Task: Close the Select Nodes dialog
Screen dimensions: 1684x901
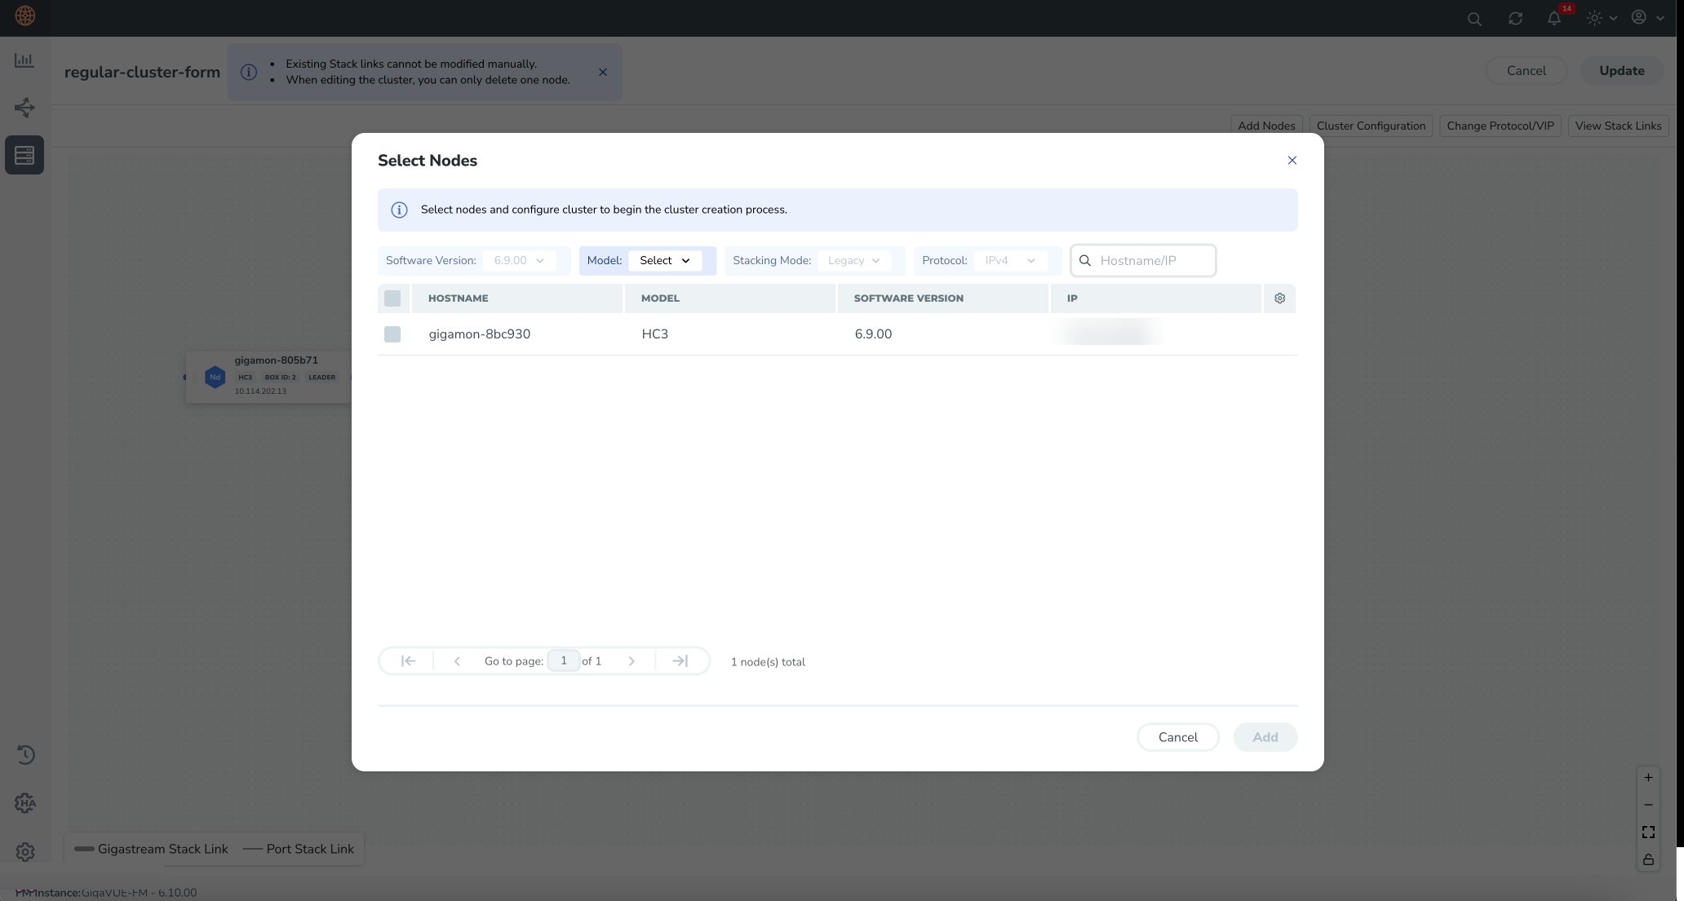Action: click(x=1292, y=161)
